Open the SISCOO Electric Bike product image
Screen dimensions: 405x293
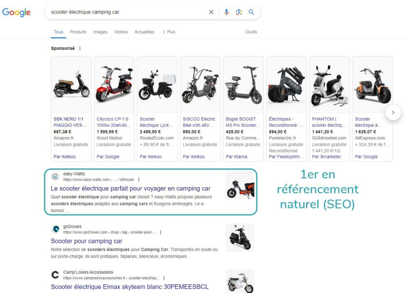200,85
